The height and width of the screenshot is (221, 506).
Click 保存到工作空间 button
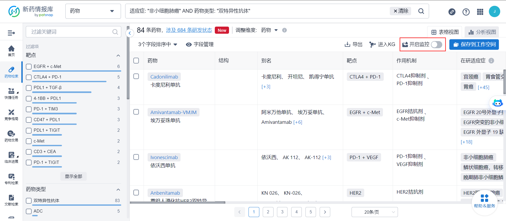[x=474, y=45]
